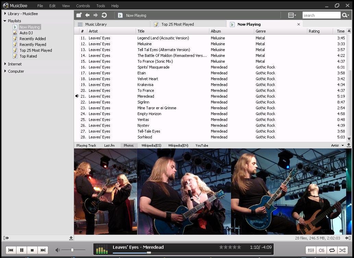
Task: Collapse the Playlists tree node
Action: [5, 21]
